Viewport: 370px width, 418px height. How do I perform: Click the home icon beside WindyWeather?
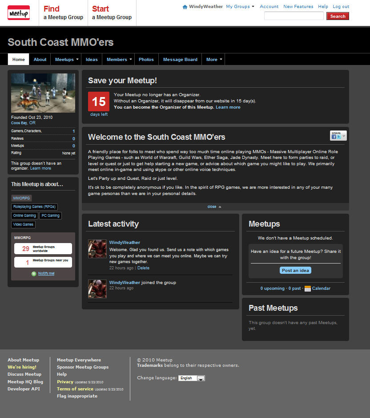pyautogui.click(x=185, y=7)
